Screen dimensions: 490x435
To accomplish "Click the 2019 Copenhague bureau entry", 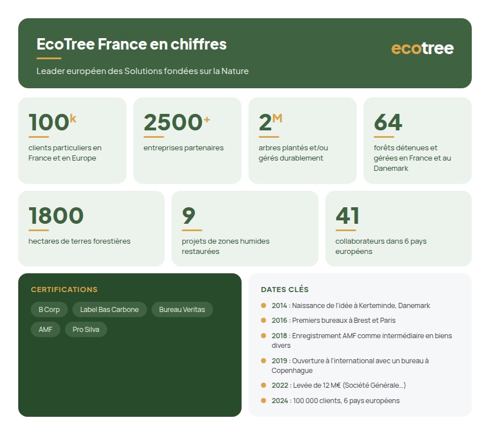I will 350,366.
